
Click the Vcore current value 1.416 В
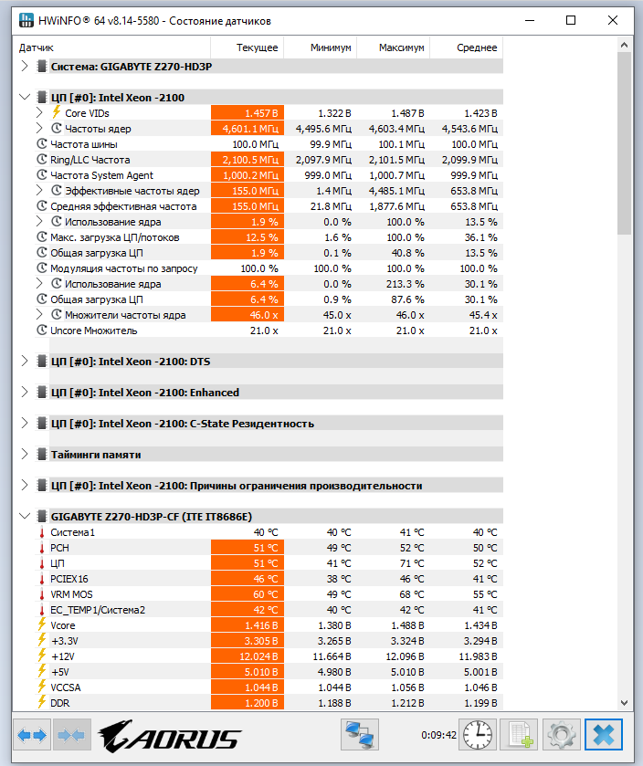(248, 625)
